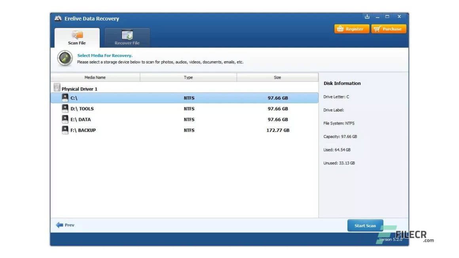Viewport: 459px width, 258px height.
Task: Click the radar scan icon beside Select Media
Action: [64, 58]
